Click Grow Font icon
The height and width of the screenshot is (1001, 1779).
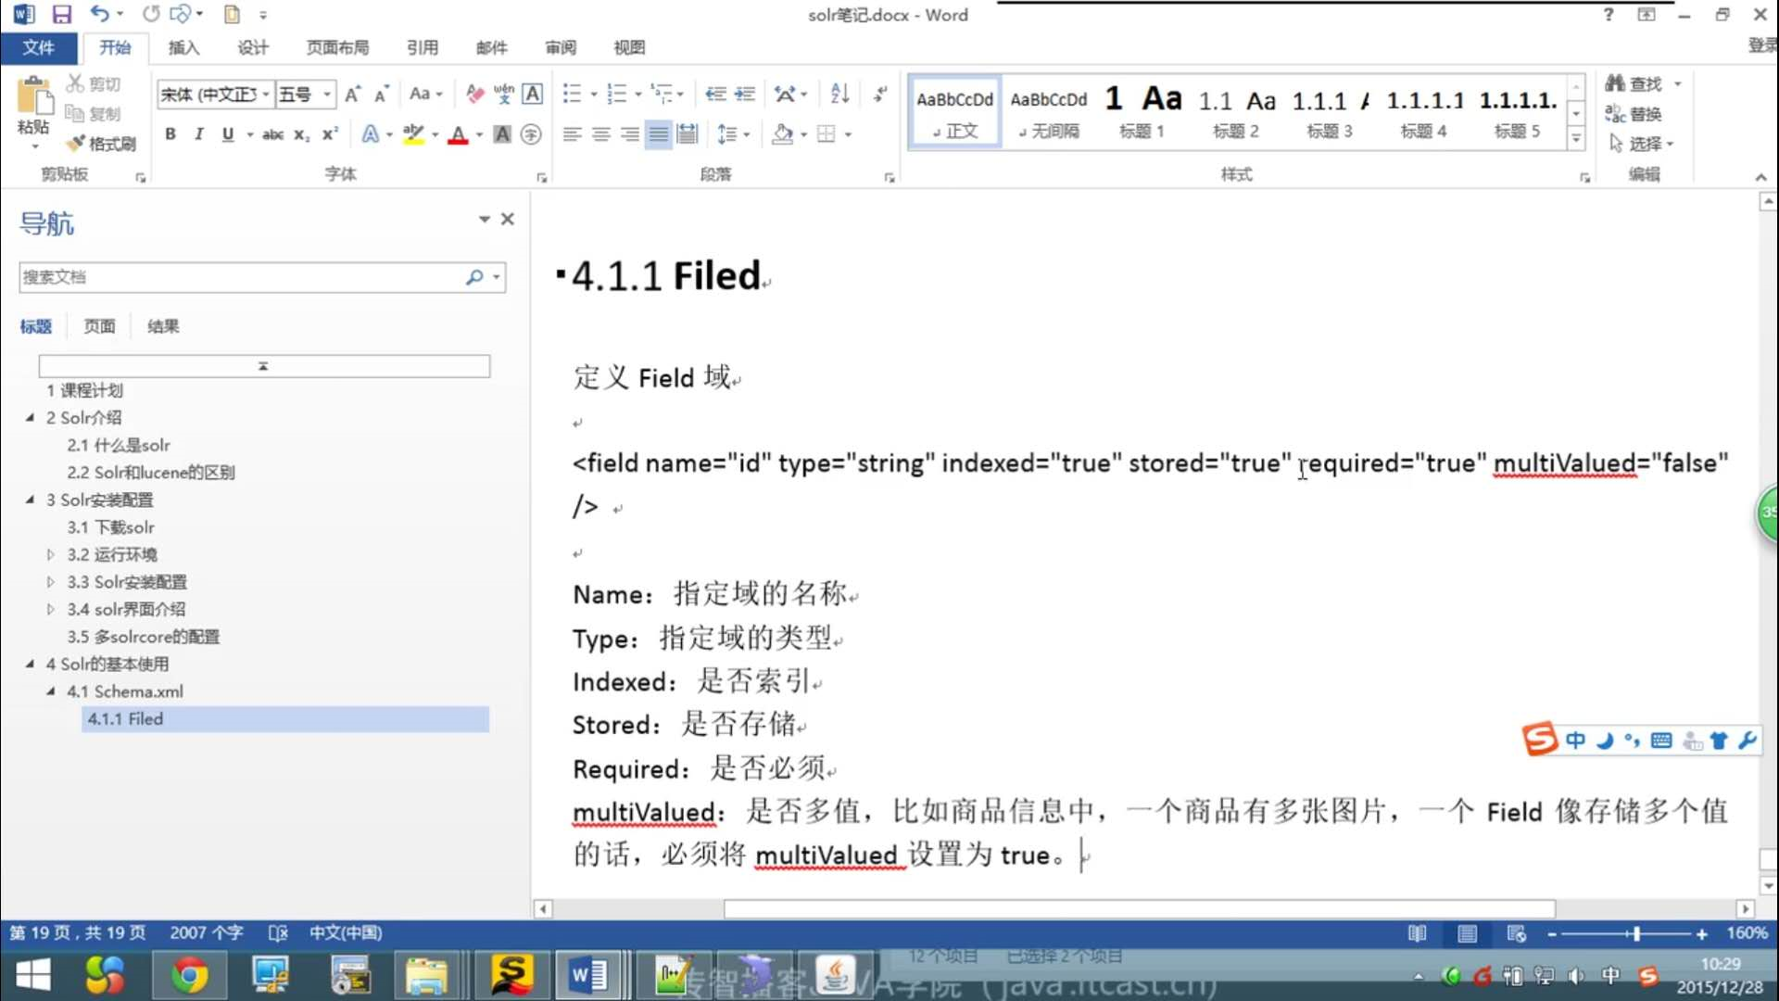[352, 94]
